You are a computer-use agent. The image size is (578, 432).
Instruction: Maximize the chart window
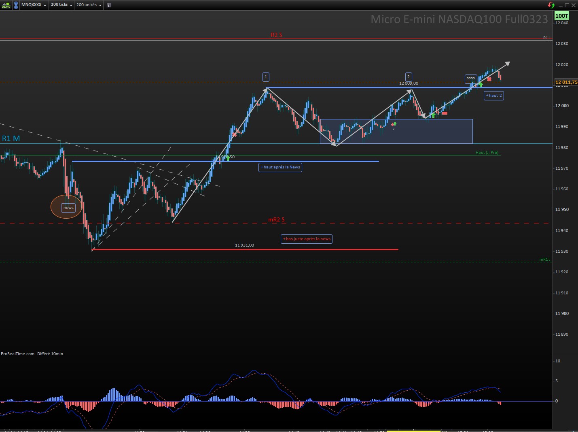pyautogui.click(x=567, y=5)
